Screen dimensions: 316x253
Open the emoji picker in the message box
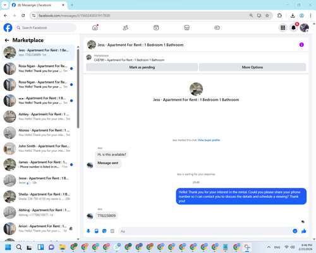pos(295,231)
